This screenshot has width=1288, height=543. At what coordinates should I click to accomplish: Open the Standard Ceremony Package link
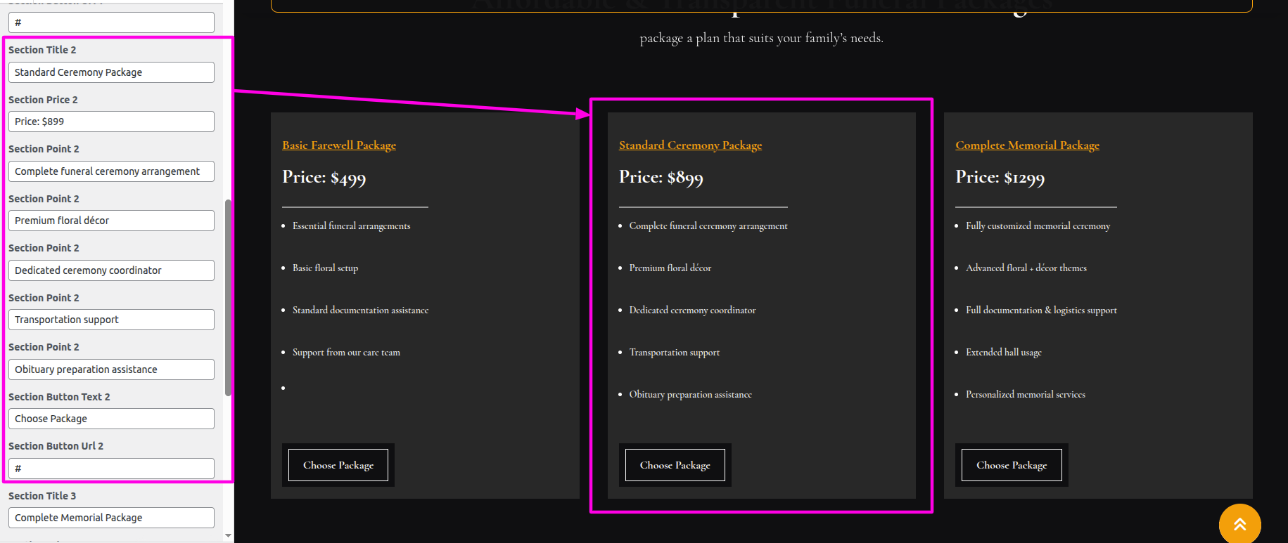[x=690, y=145]
